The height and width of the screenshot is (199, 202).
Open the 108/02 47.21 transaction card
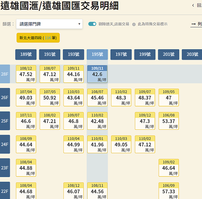[50, 121]
